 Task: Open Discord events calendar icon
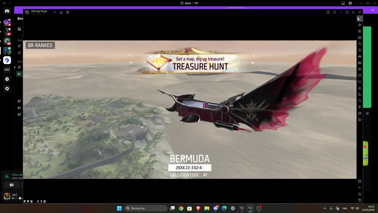(x=19, y=29)
